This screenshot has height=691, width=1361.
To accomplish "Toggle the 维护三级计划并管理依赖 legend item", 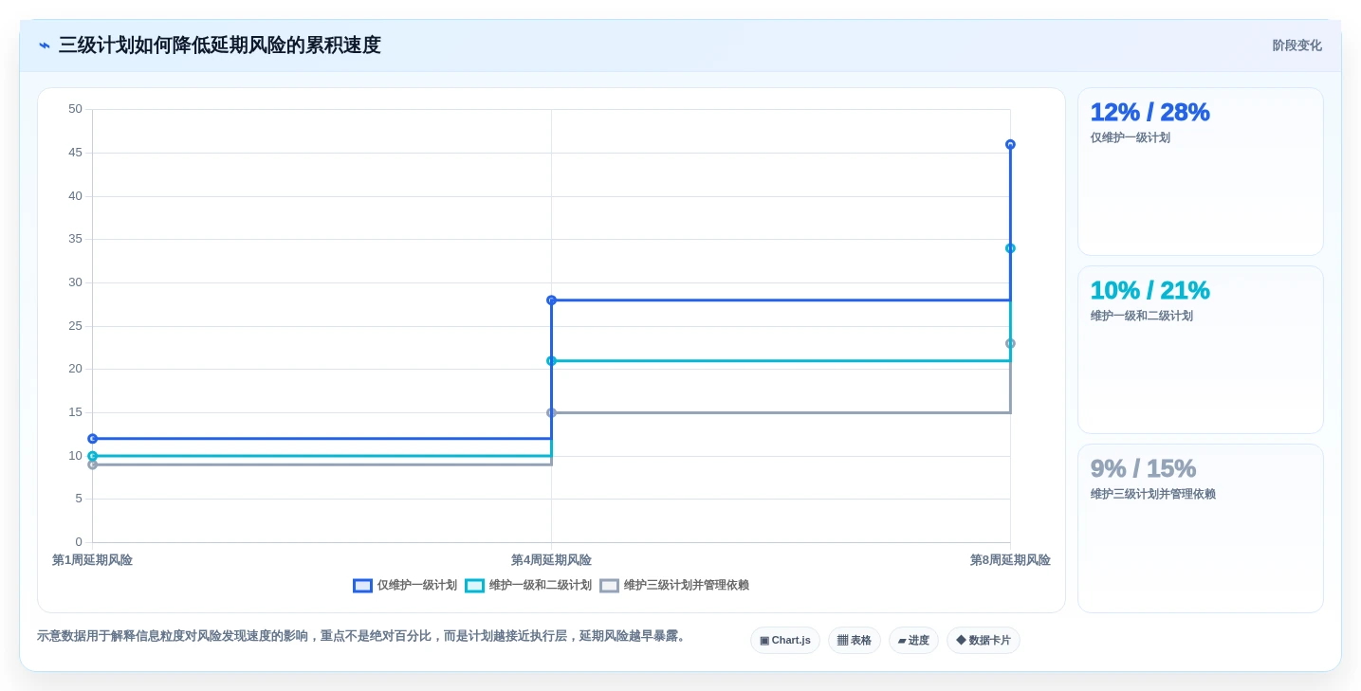I will 674,586.
